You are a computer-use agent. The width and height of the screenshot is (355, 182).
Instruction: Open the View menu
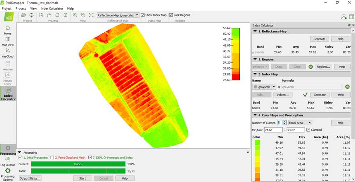point(33,8)
